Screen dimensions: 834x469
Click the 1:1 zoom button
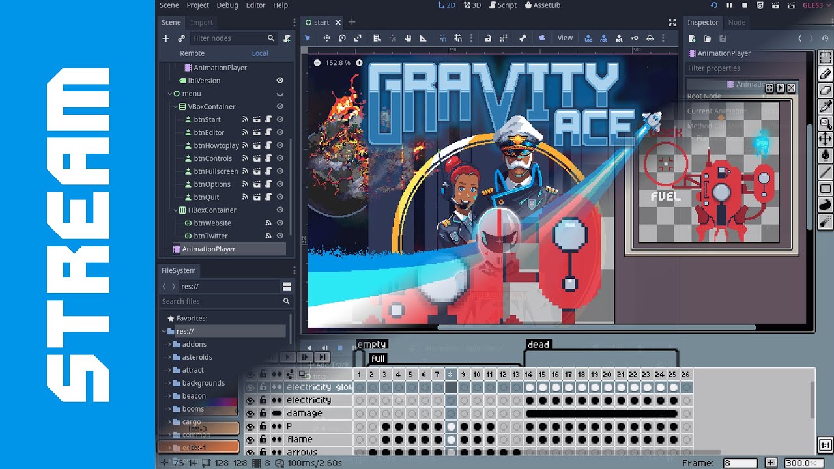(825, 445)
